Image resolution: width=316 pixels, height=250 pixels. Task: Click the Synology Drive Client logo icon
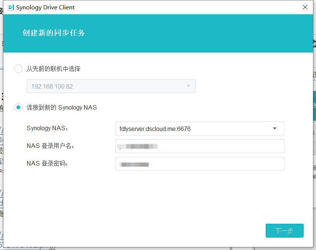pos(11,7)
